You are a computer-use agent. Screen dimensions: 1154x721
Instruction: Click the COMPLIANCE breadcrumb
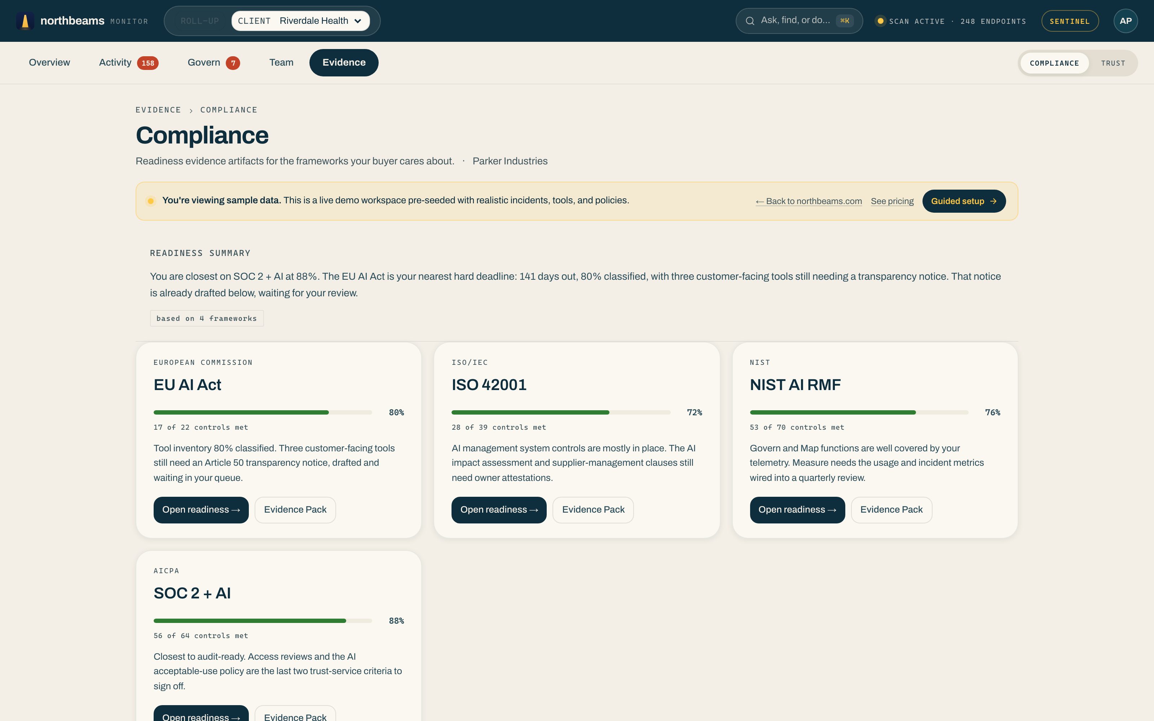(229, 110)
